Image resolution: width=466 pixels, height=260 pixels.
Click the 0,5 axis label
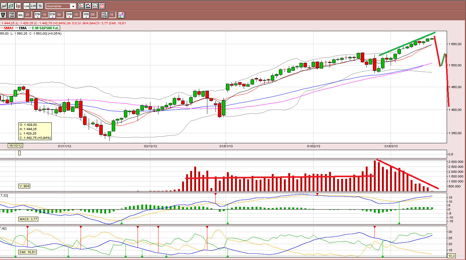[x=451, y=154]
